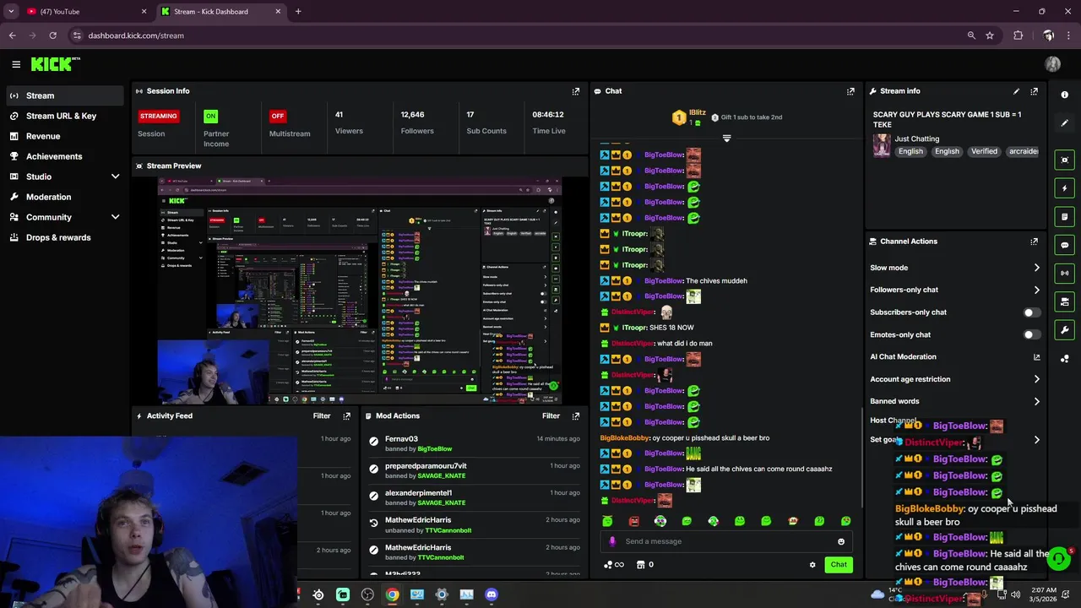Viewport: 1081px width, 608px height.
Task: Open Stream URL & Key page
Action: tap(61, 116)
